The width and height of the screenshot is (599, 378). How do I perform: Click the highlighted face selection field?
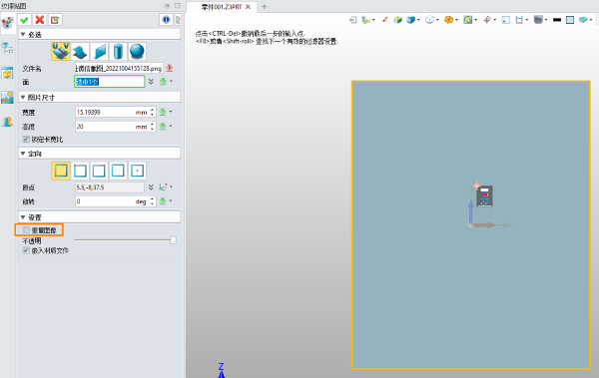(x=109, y=82)
